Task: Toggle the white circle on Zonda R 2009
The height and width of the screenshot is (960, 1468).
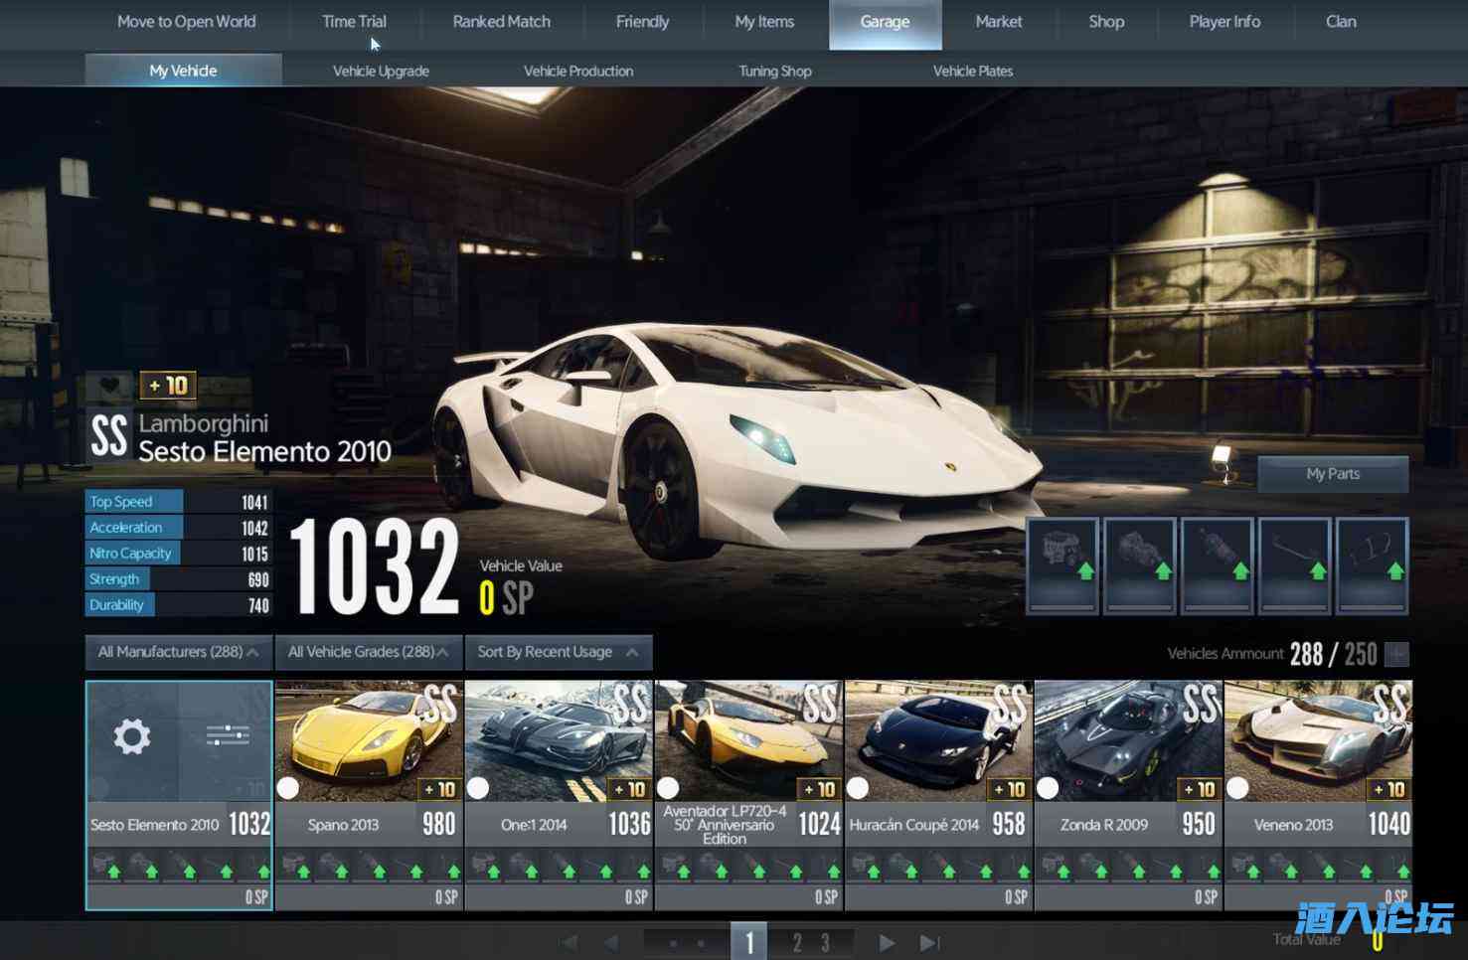Action: click(x=1048, y=788)
